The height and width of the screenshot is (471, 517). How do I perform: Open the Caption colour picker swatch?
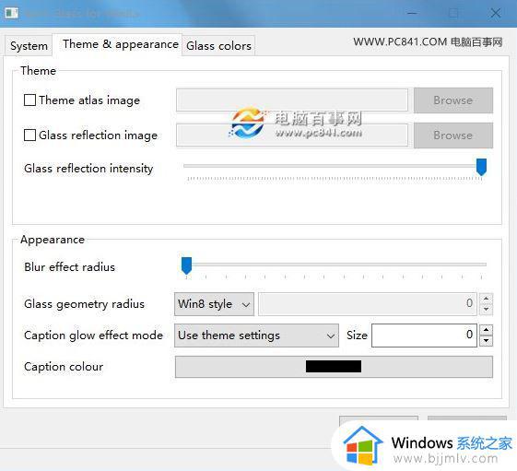coord(334,367)
